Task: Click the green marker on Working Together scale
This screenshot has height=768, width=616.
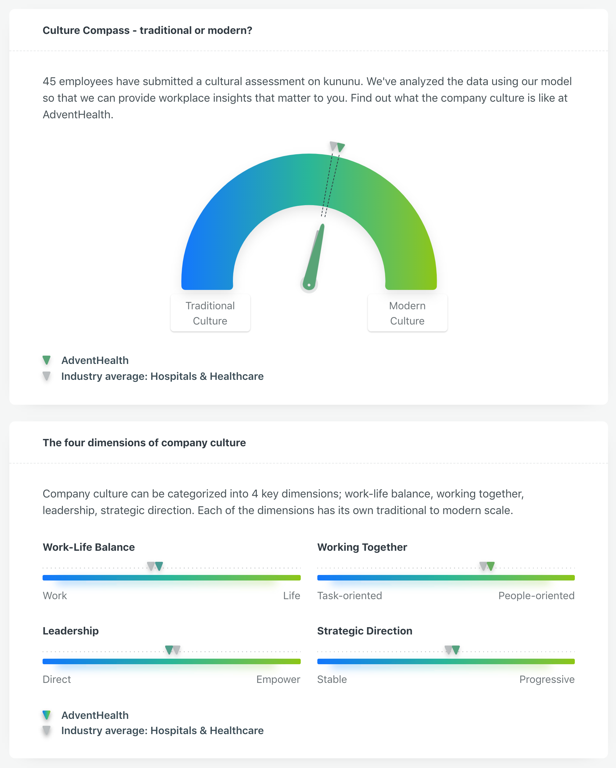Action: pos(491,566)
